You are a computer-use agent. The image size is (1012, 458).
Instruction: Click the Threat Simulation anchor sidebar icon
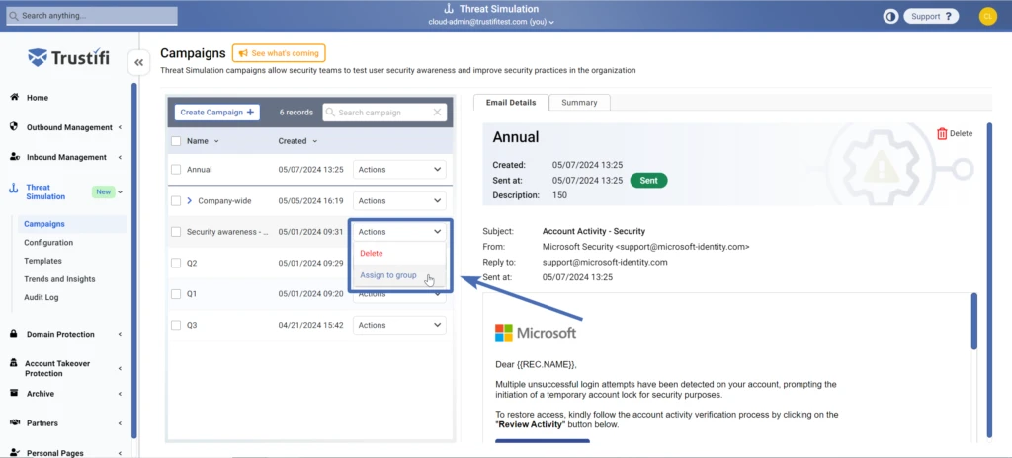14,189
